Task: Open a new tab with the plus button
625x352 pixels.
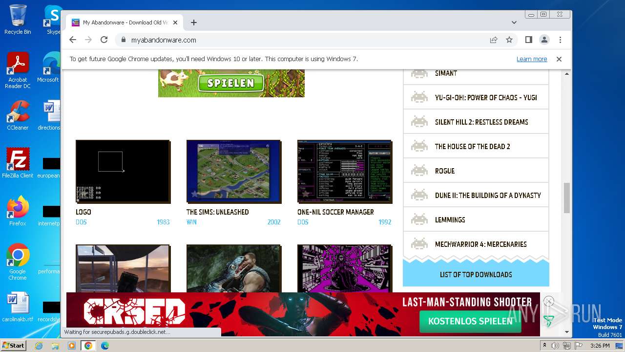Action: (194, 22)
